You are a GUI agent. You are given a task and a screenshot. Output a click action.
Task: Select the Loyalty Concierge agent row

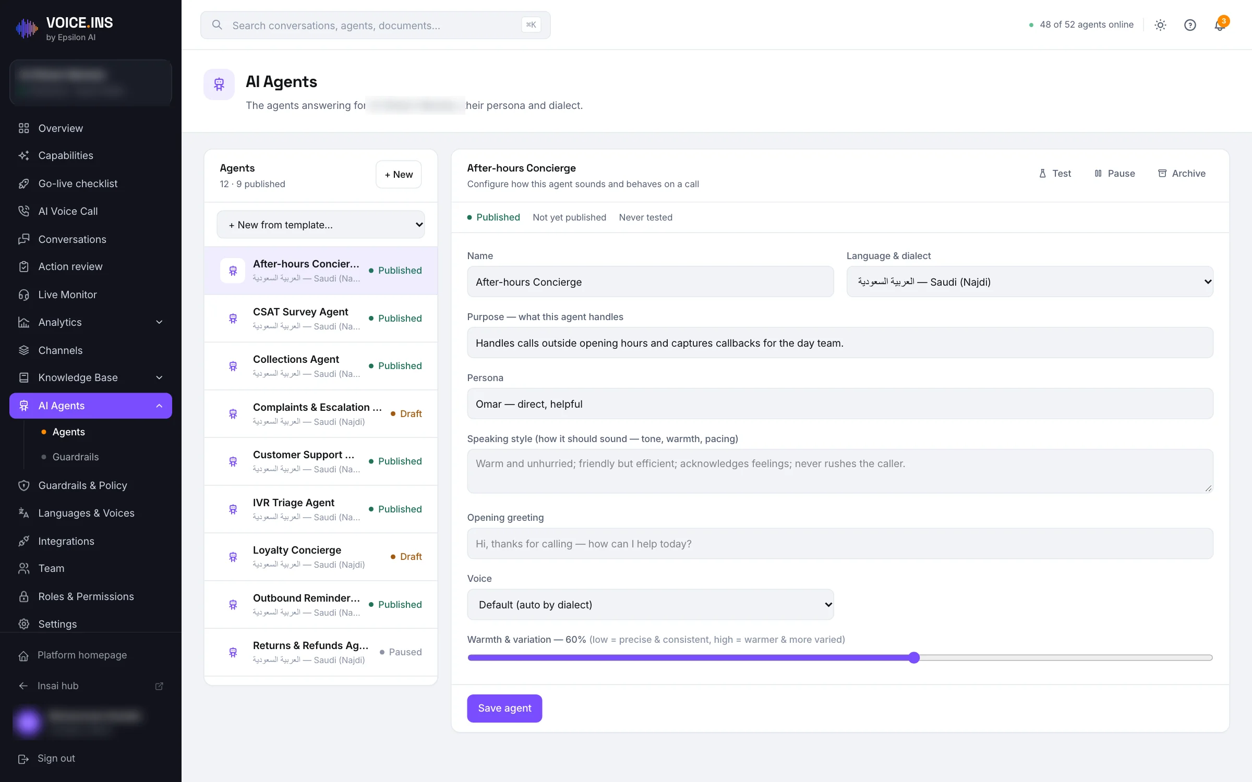[321, 557]
